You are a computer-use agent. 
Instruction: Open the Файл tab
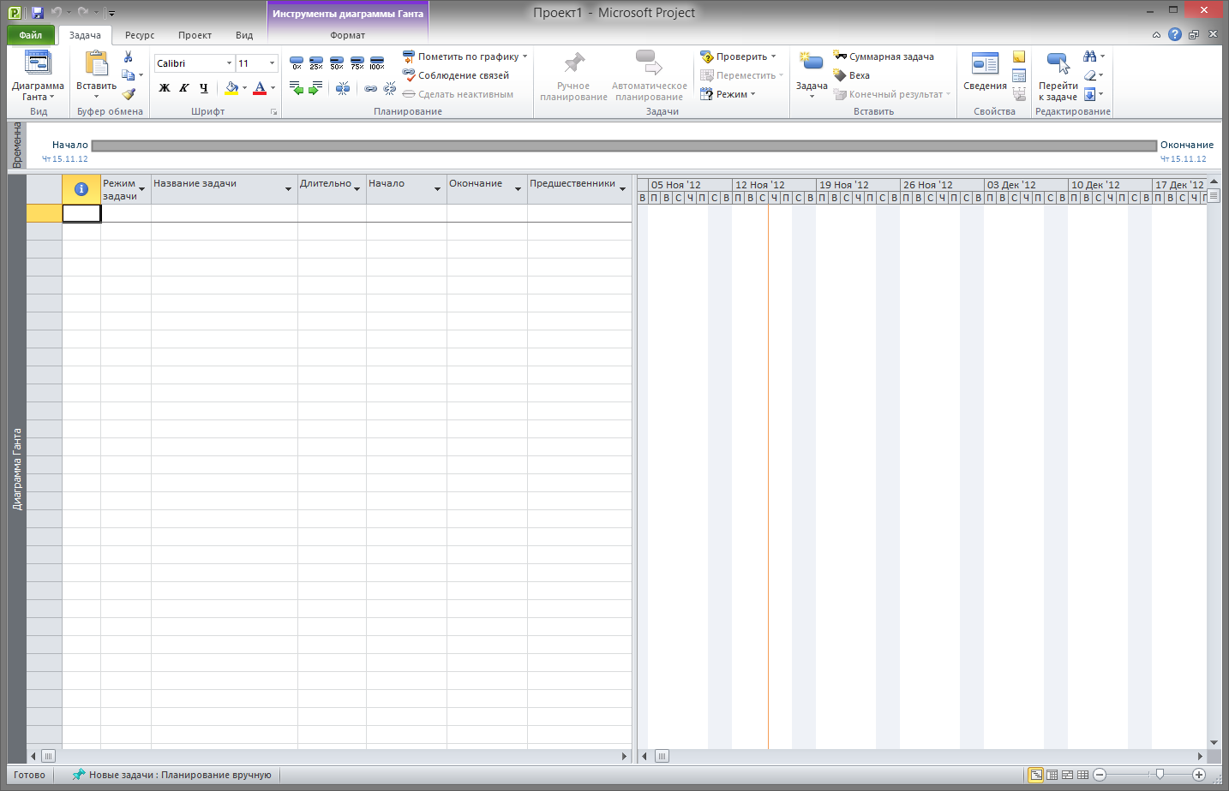31,35
